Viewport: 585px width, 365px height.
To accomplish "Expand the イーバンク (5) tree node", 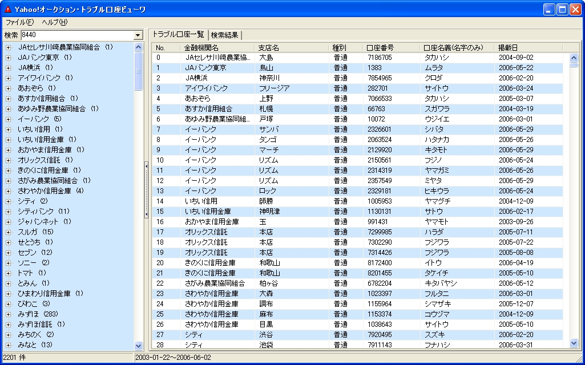I will (8, 119).
